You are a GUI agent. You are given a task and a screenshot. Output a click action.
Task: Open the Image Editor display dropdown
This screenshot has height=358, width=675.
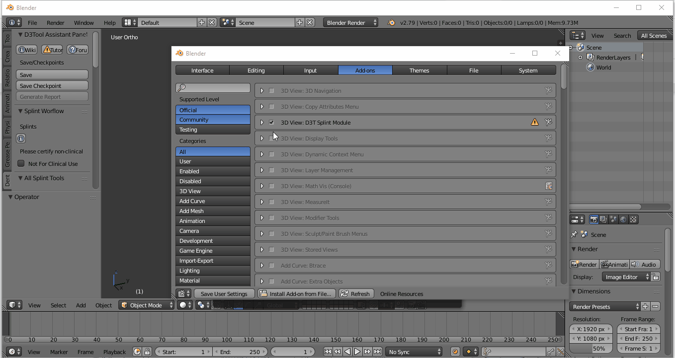[x=626, y=277]
